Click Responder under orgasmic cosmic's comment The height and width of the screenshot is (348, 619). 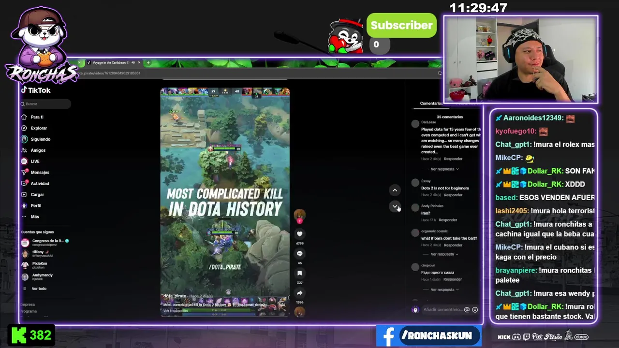pyautogui.click(x=453, y=245)
